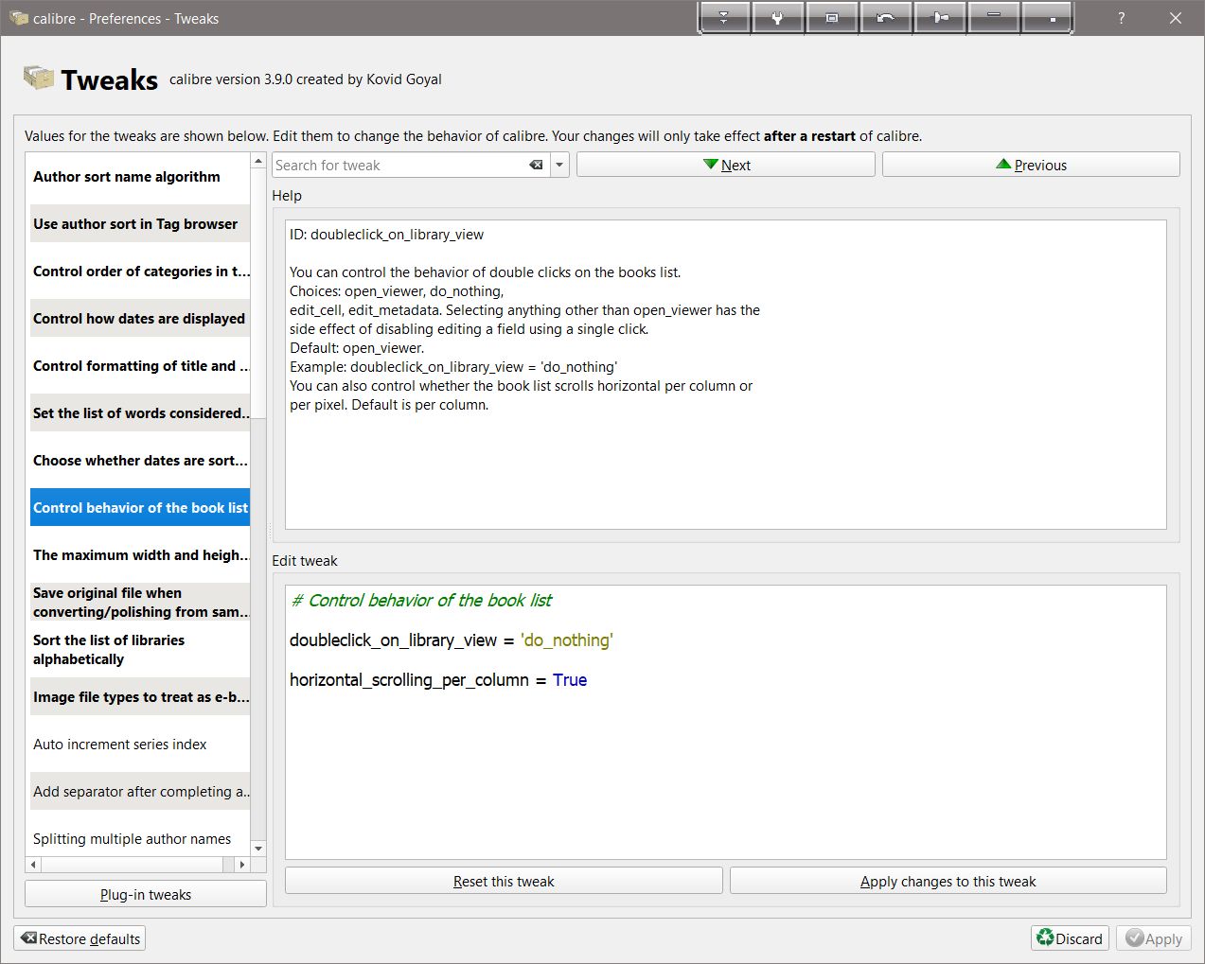1205x964 pixels.
Task: Click the Apply button at bottom right
Action: tap(1154, 938)
